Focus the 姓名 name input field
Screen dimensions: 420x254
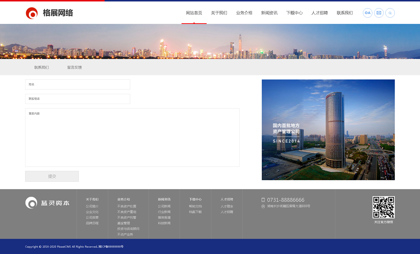tap(78, 84)
